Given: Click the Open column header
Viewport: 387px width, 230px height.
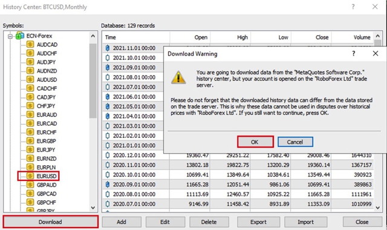Looking at the screenshot, I should click(190, 38).
